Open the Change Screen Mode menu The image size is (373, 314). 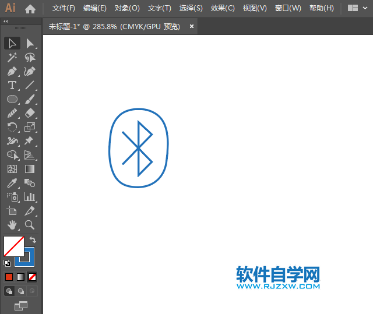[21, 305]
